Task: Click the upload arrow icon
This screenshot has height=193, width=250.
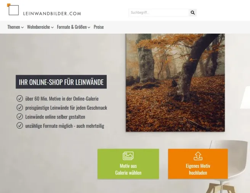Action: pyautogui.click(x=198, y=156)
